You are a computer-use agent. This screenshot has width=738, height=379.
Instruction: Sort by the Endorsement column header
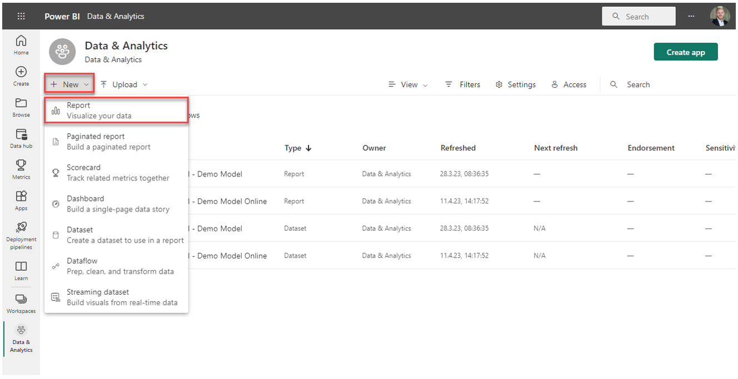click(651, 148)
